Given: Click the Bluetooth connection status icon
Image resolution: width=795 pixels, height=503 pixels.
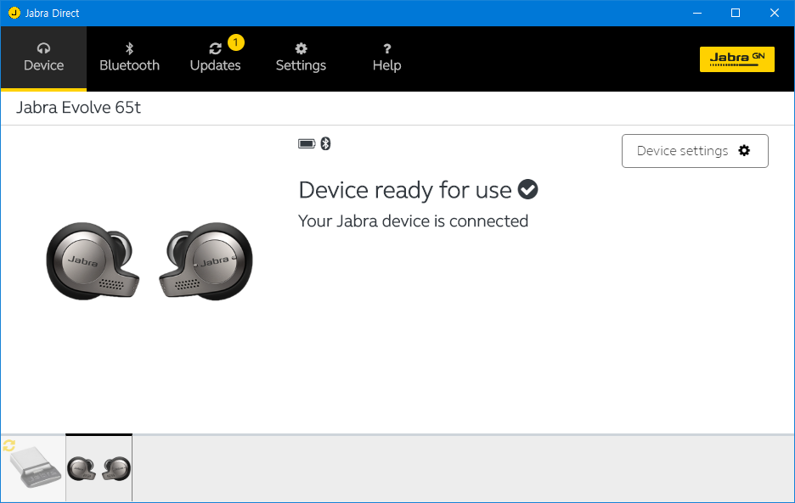Looking at the screenshot, I should (325, 144).
